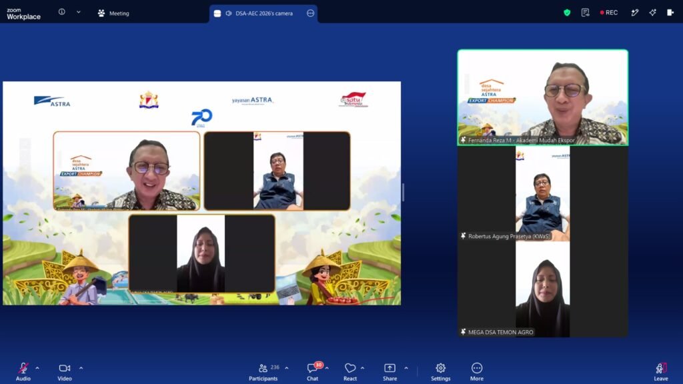Image resolution: width=683 pixels, height=384 pixels.
Task: Select MEGA DSA TEMON AGRO video thumbnail
Action: coord(543,289)
